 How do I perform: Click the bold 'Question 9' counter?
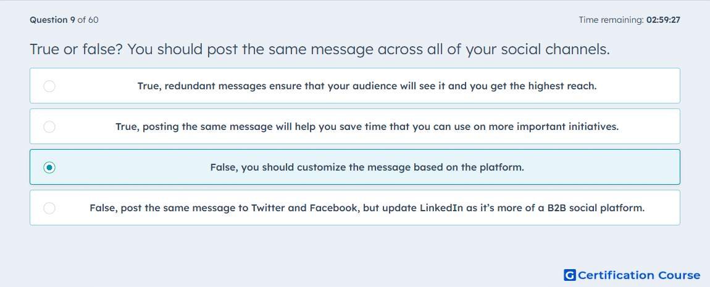[52, 20]
